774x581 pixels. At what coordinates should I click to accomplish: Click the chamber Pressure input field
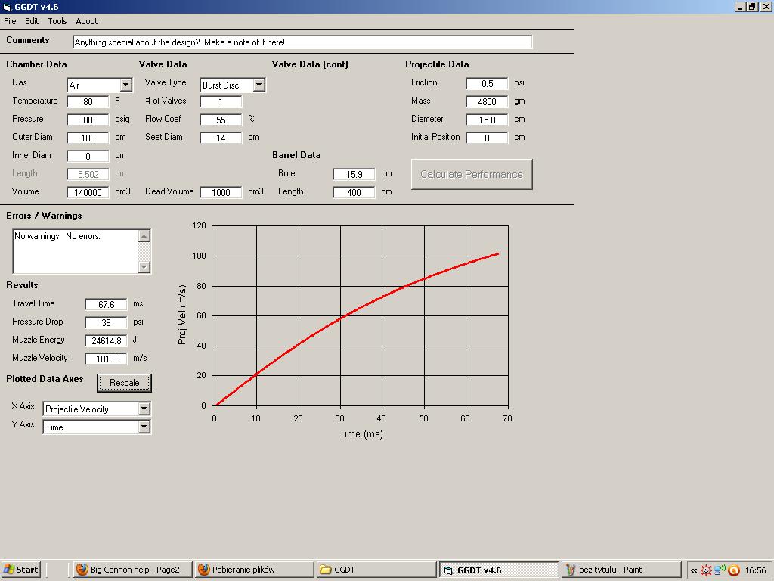click(88, 120)
